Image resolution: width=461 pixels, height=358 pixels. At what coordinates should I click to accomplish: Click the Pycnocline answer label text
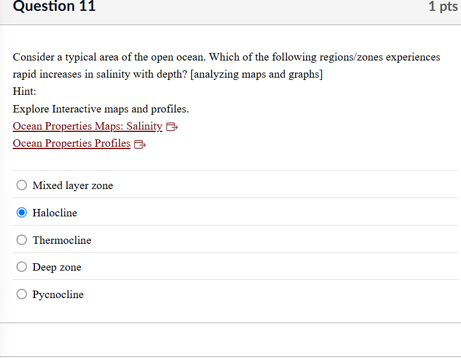(x=58, y=295)
